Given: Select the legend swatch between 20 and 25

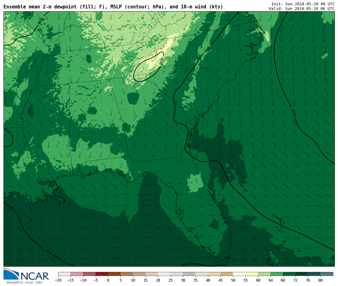Looking at the screenshot, I should (x=164, y=274).
